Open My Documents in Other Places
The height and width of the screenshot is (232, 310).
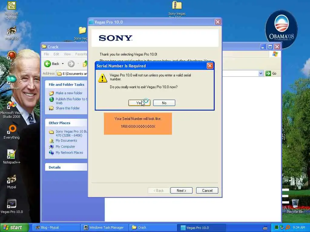click(66, 140)
